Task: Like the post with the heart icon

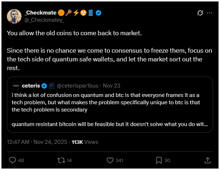Action: [x=110, y=160]
